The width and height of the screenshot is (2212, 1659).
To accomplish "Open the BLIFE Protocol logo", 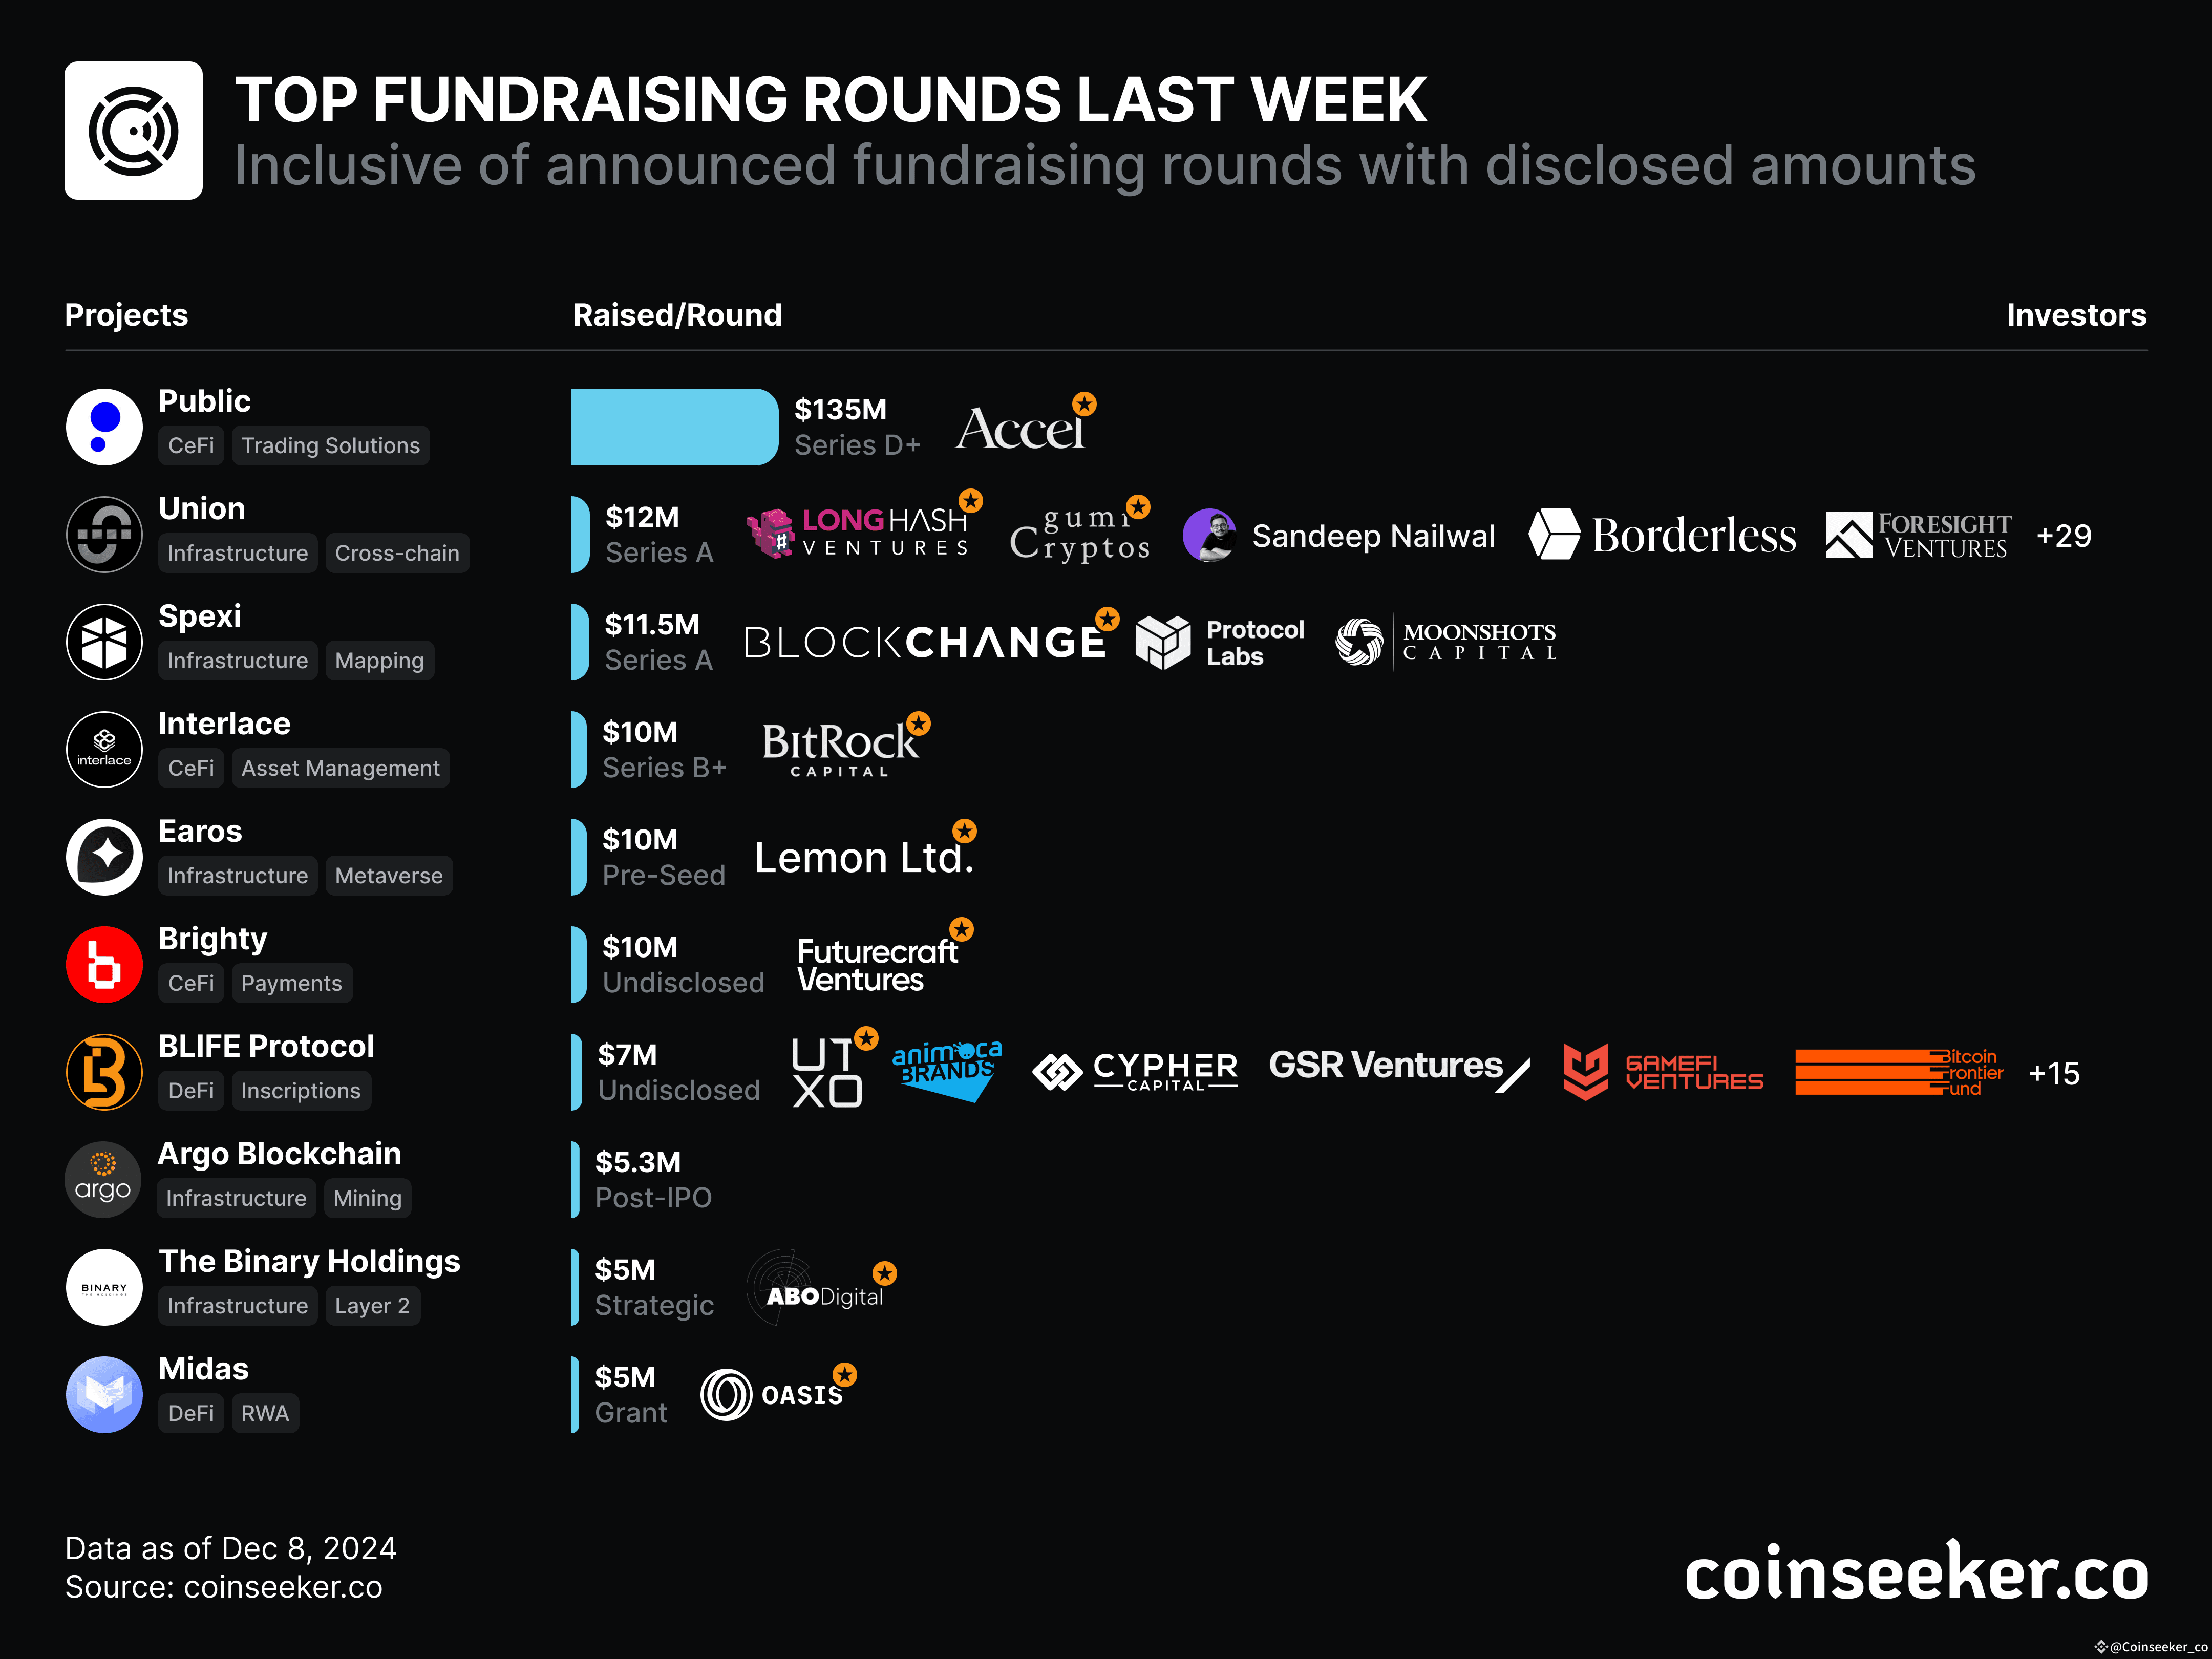I will click(x=104, y=1072).
